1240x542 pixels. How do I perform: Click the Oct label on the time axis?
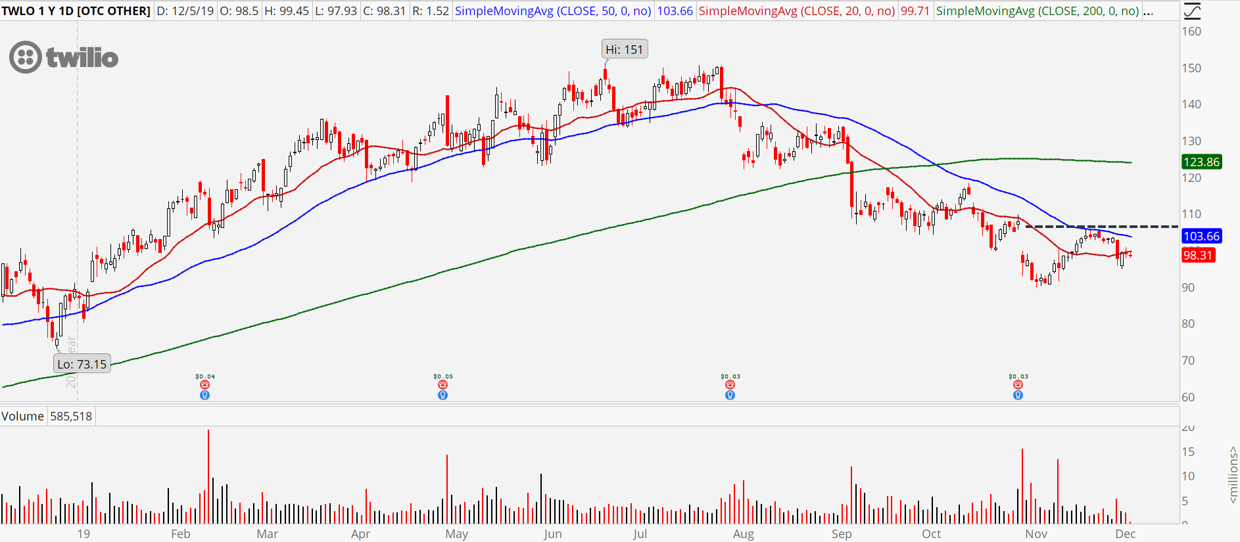point(931,533)
